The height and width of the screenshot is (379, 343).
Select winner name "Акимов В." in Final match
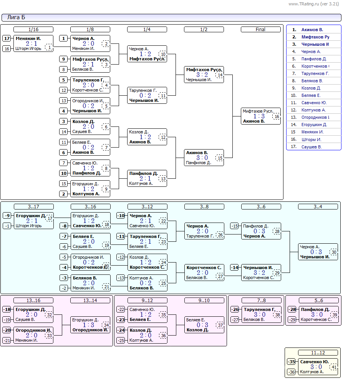tap(254, 121)
